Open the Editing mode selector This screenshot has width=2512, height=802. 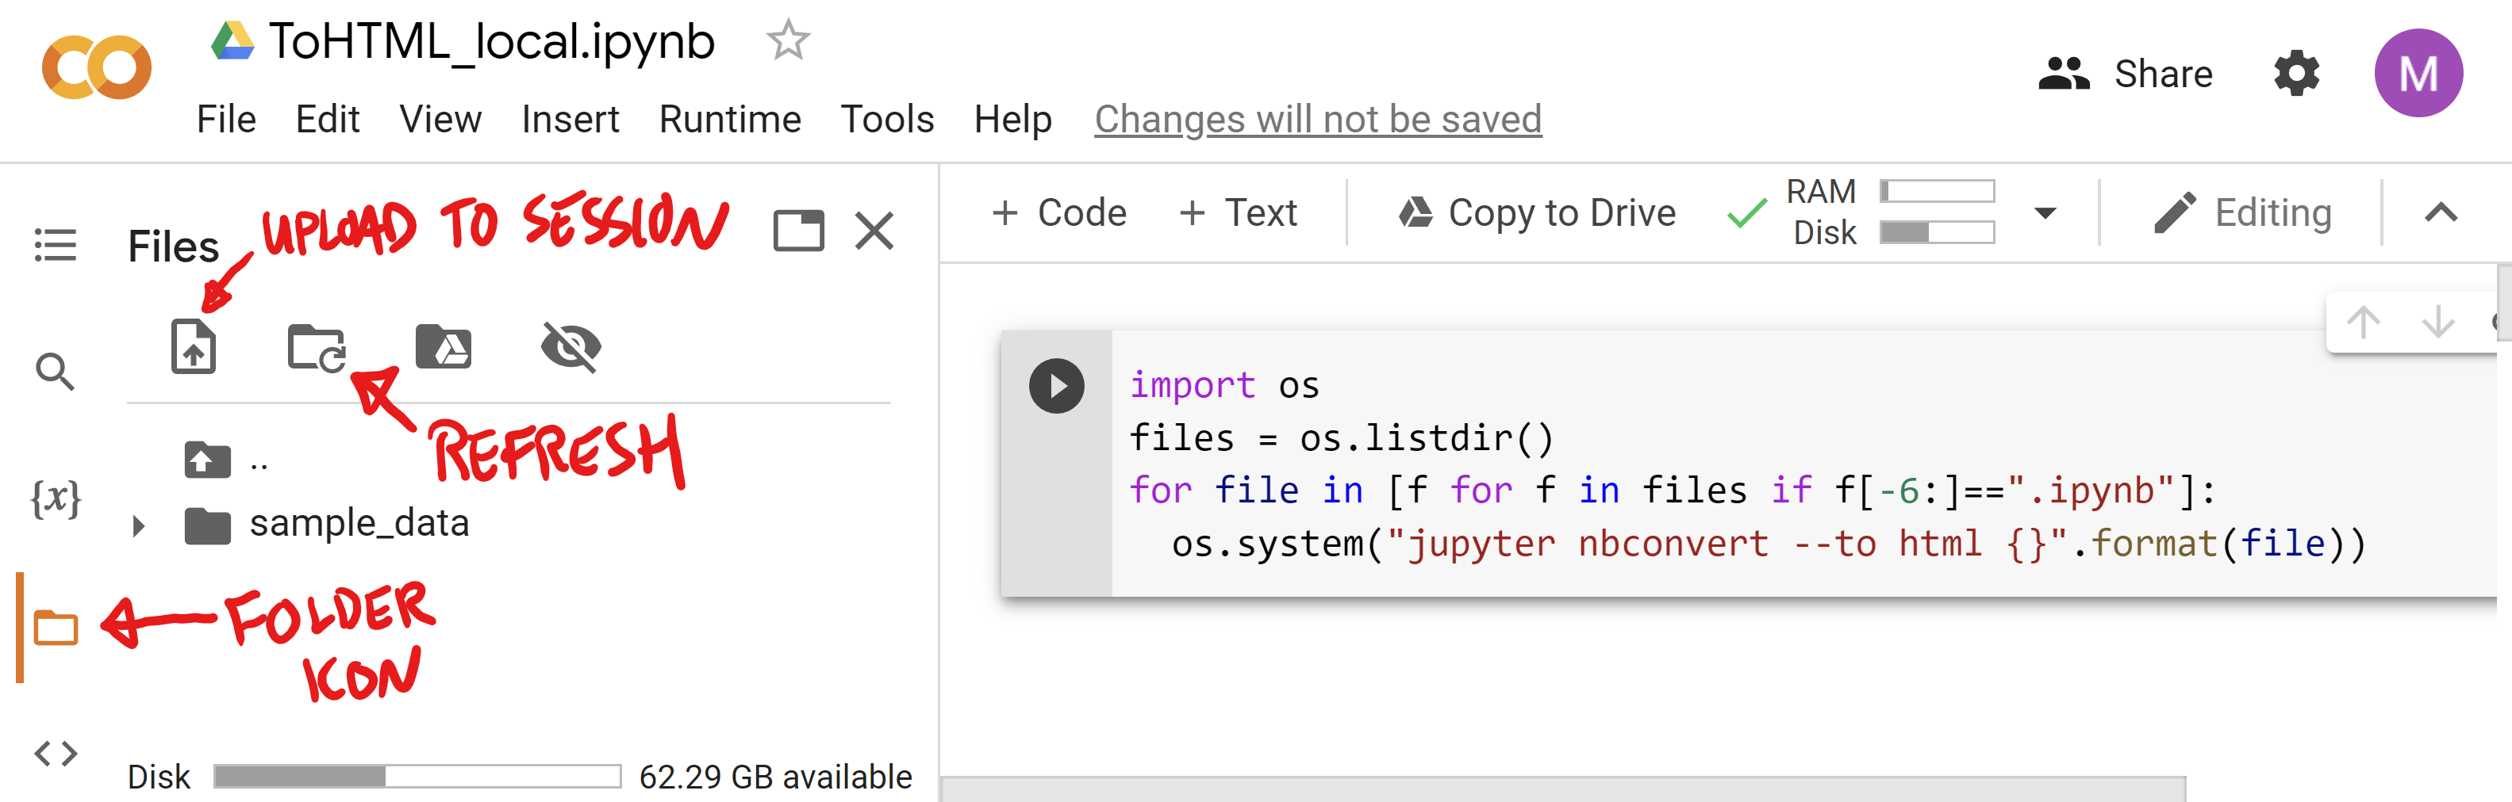2242,212
